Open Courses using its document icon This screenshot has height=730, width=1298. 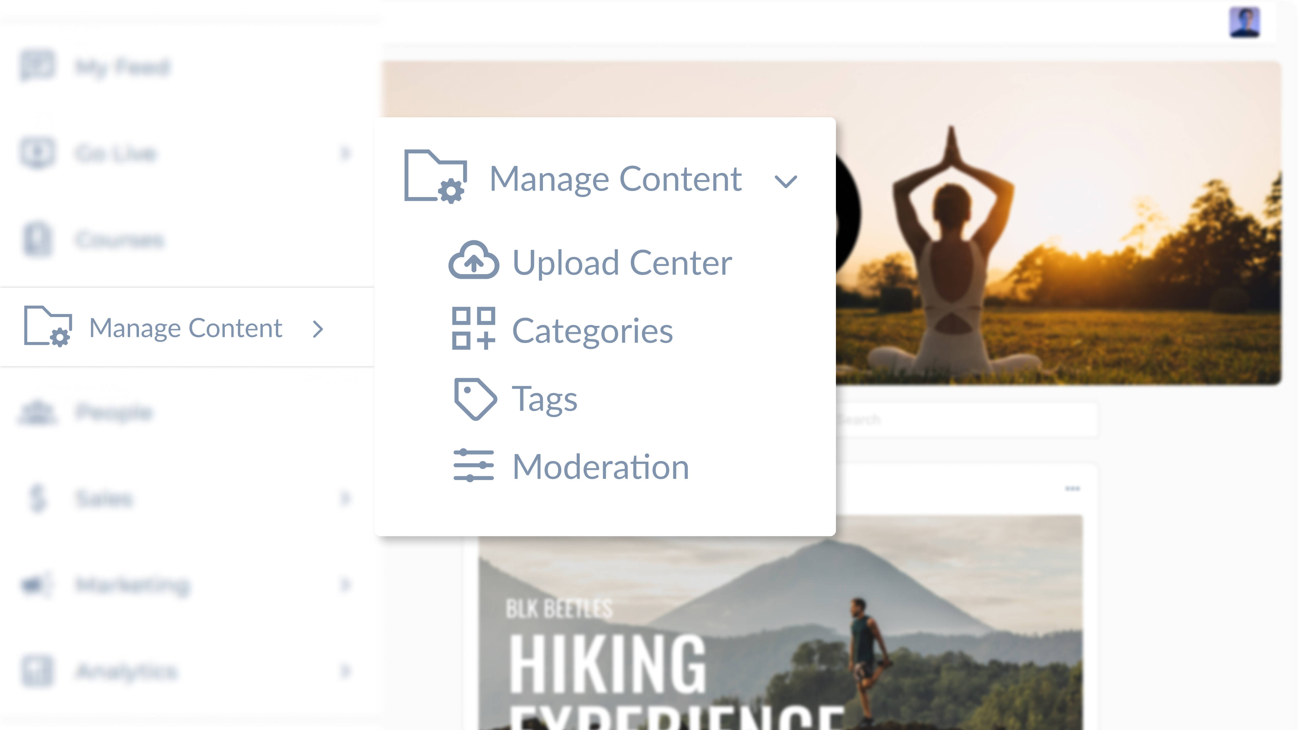(x=38, y=240)
